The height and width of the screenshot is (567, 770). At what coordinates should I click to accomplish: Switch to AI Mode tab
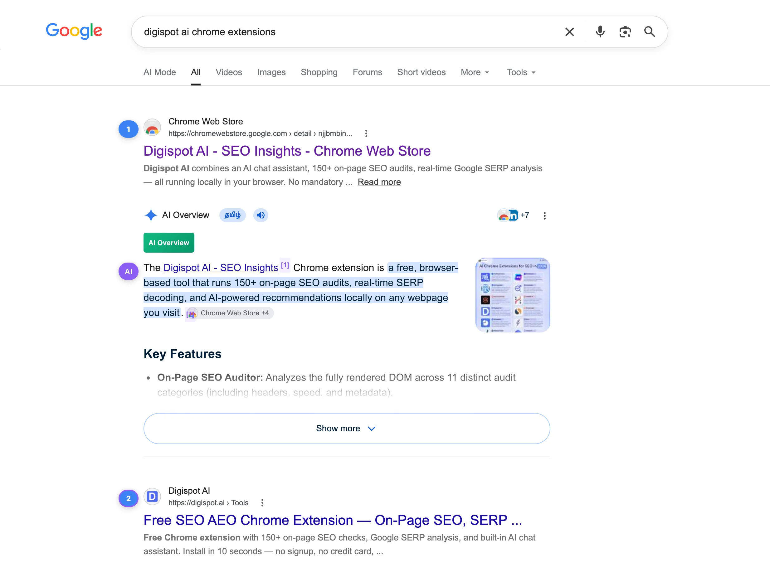(160, 72)
